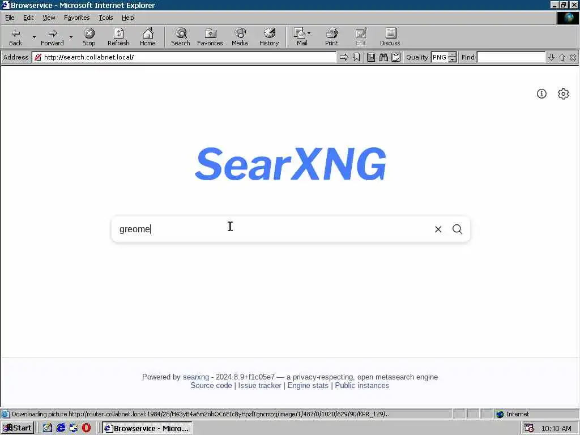Viewport: 580px width, 435px height.
Task: Open the Public instances link
Action: tap(362, 385)
